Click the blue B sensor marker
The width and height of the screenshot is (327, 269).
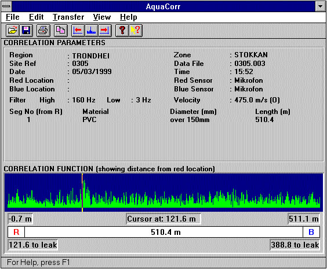pyautogui.click(x=311, y=232)
